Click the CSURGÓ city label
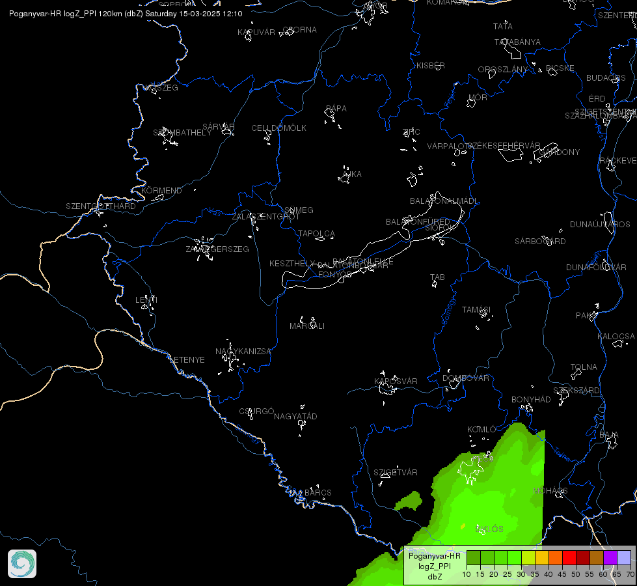 pos(256,411)
